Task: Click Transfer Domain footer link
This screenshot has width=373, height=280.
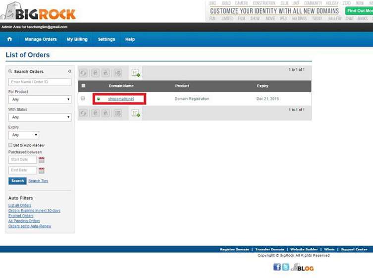Action: click(269, 249)
